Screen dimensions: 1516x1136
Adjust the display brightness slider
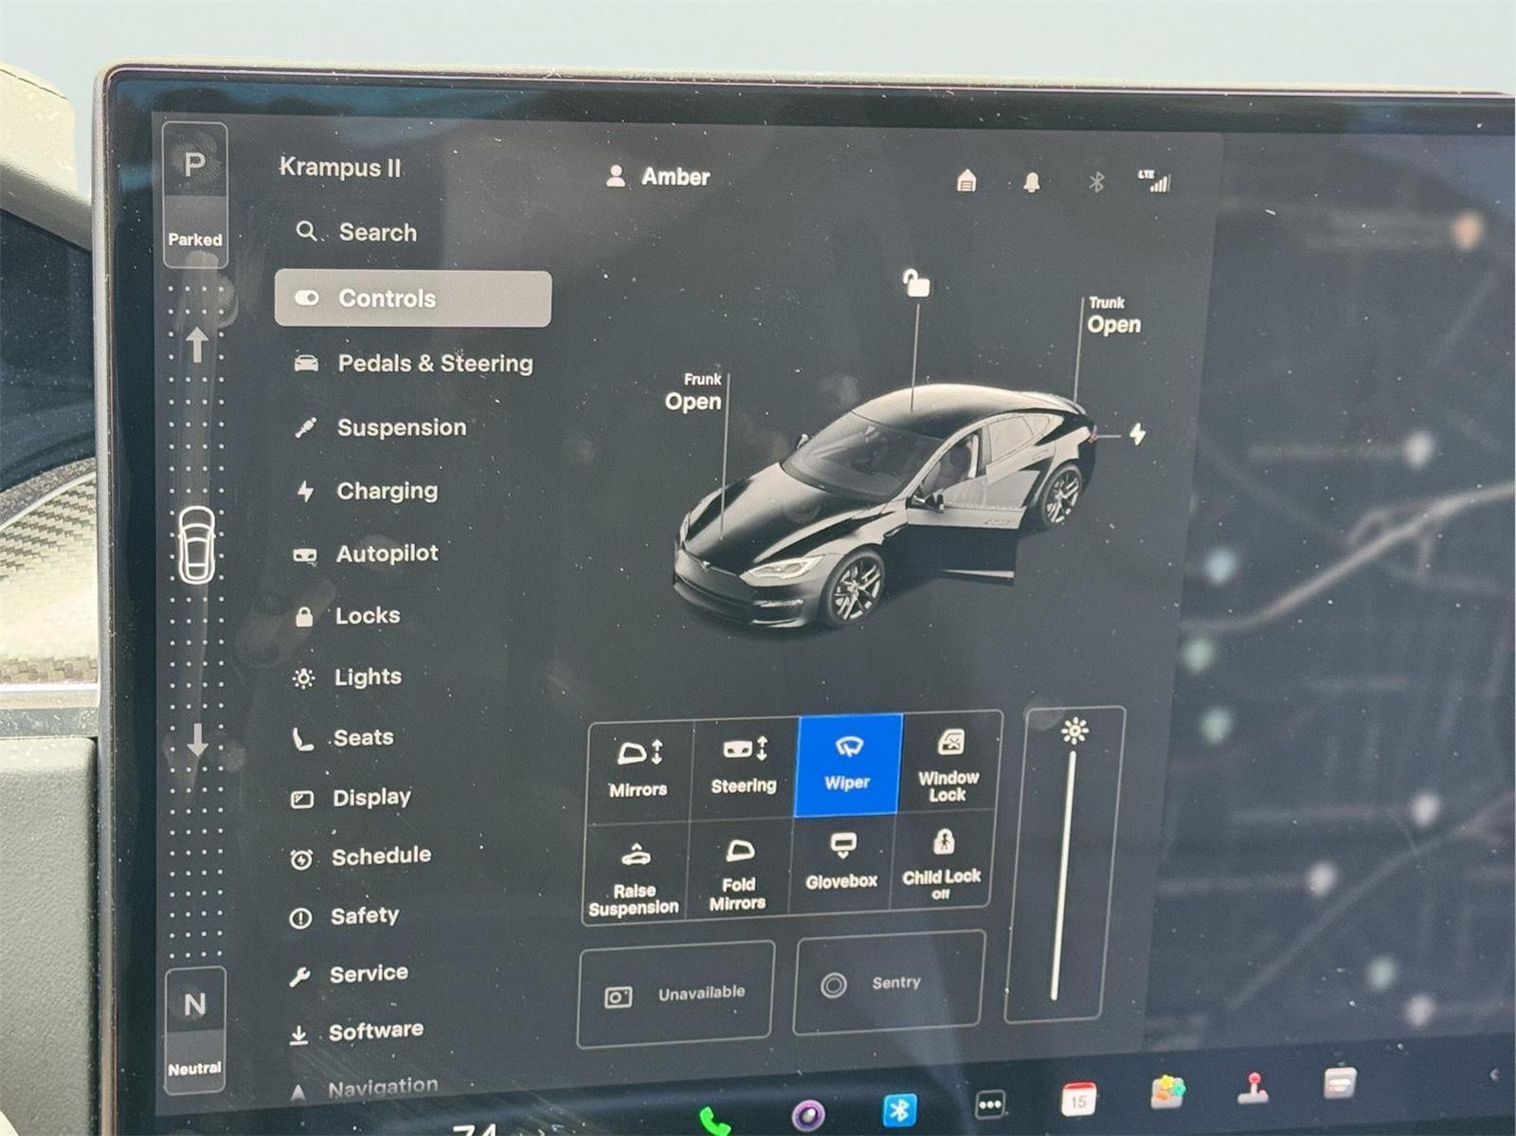point(1065,872)
